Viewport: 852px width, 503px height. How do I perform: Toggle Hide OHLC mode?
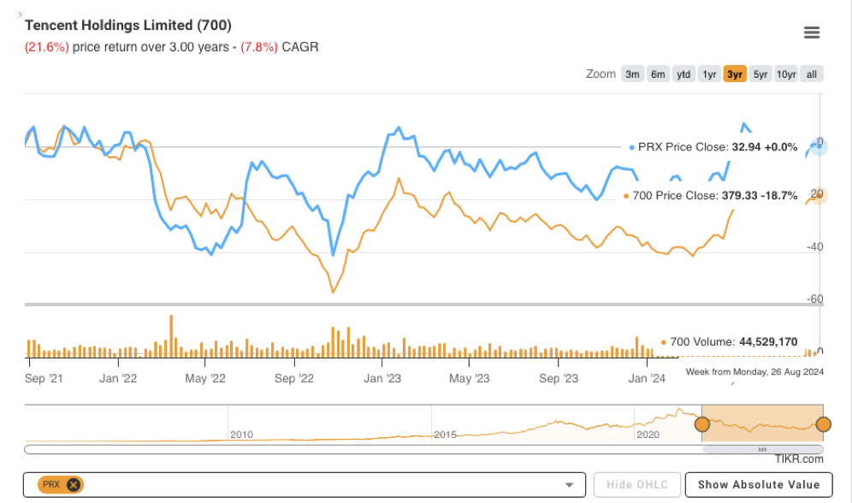[636, 484]
